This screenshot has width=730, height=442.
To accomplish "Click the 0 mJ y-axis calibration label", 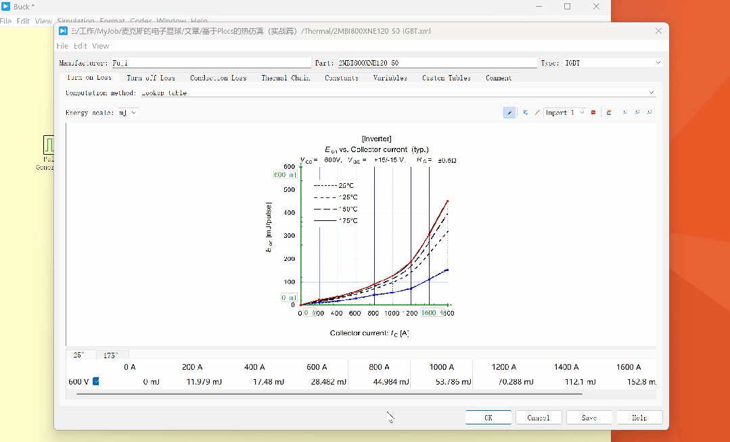I will click(x=289, y=297).
